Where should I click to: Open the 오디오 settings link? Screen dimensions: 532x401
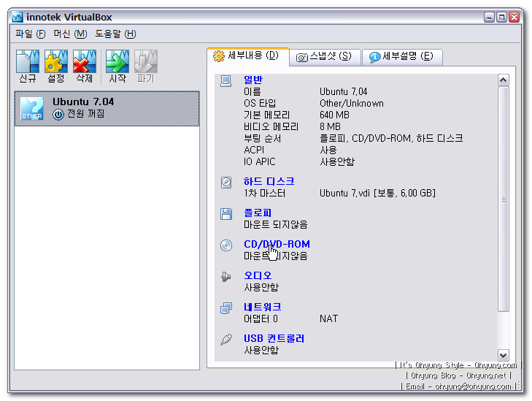(258, 275)
